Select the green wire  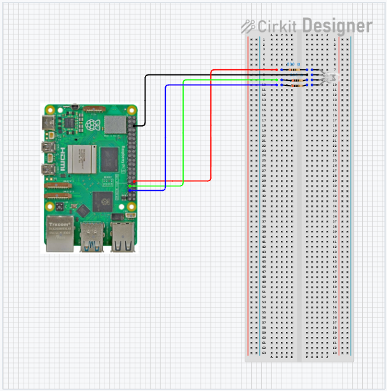[x=183, y=132]
